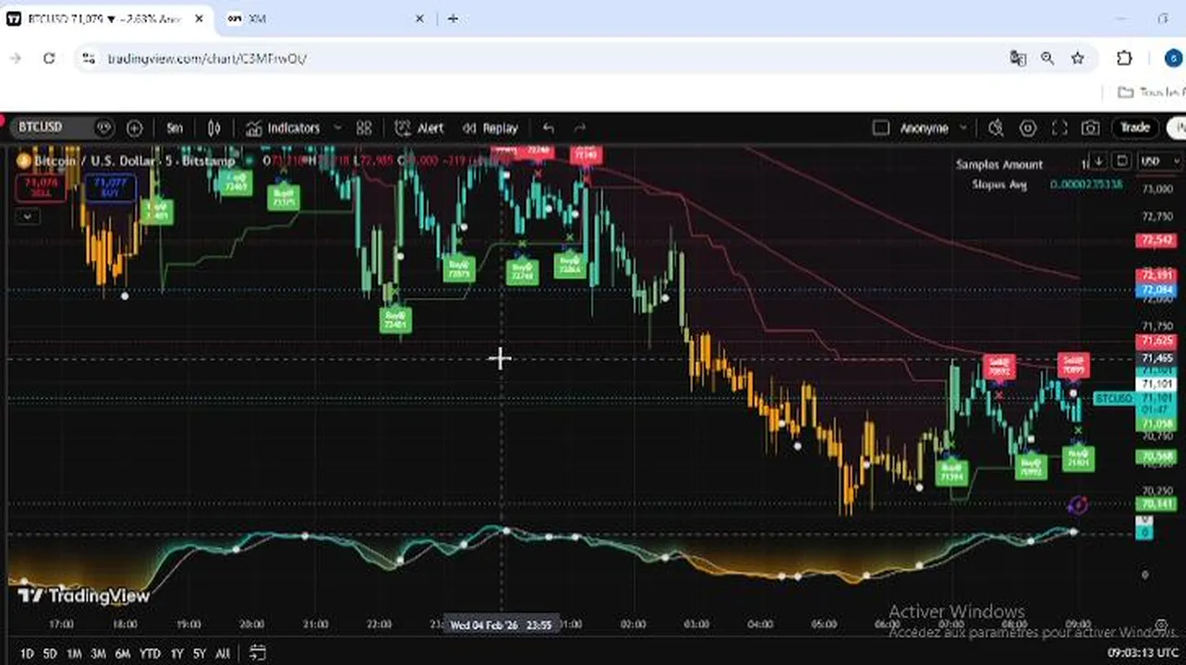Click the Trade button

click(1135, 127)
